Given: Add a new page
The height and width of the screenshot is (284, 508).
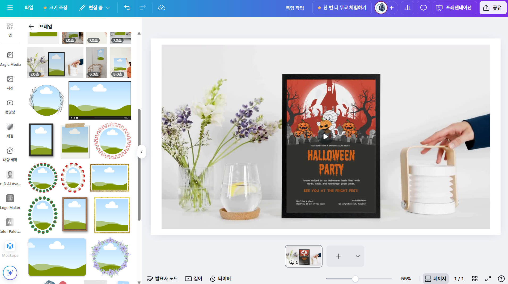Looking at the screenshot, I should pyautogui.click(x=339, y=256).
